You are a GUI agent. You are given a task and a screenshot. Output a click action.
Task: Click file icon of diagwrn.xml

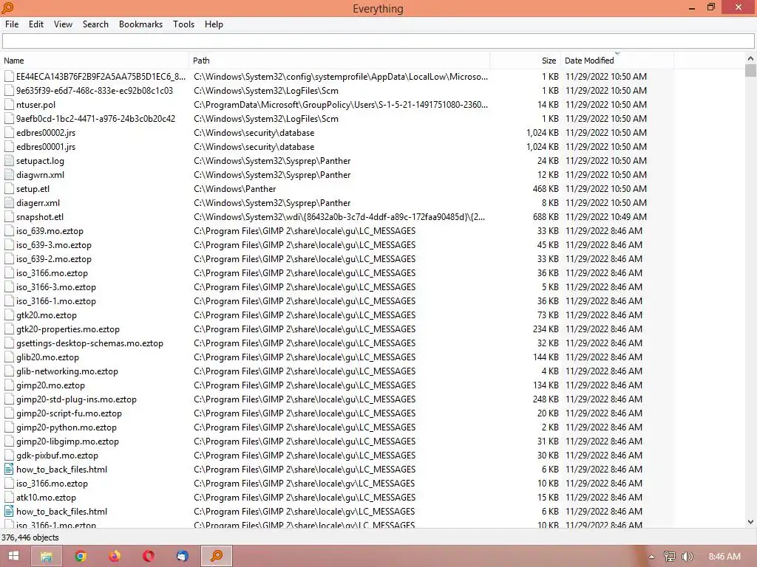pos(9,174)
